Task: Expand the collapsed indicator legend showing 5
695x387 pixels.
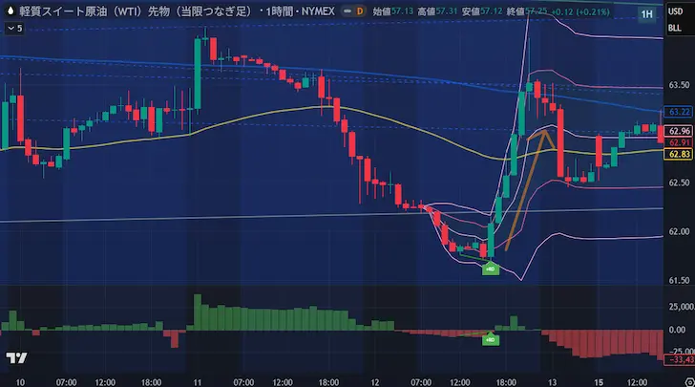Action: [11, 28]
